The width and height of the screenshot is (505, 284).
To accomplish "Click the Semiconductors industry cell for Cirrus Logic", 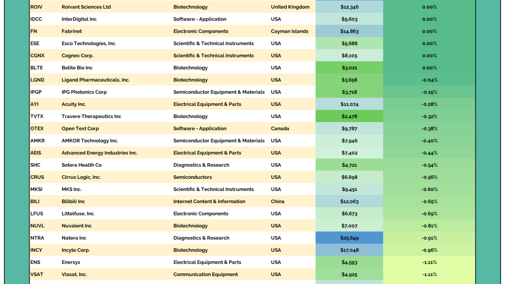I will 193,177.
